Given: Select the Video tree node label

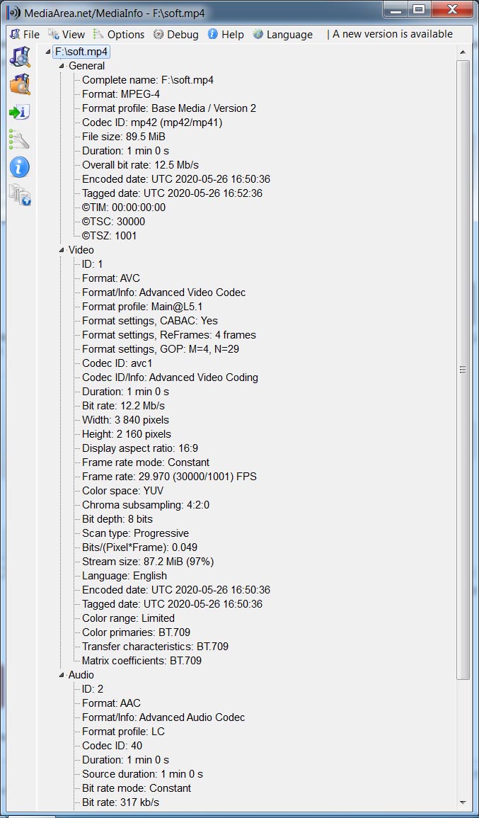Looking at the screenshot, I should pos(81,250).
